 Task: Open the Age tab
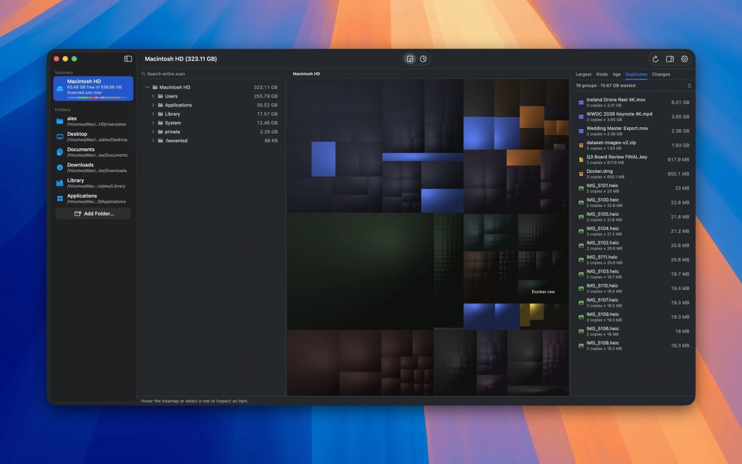pyautogui.click(x=616, y=75)
